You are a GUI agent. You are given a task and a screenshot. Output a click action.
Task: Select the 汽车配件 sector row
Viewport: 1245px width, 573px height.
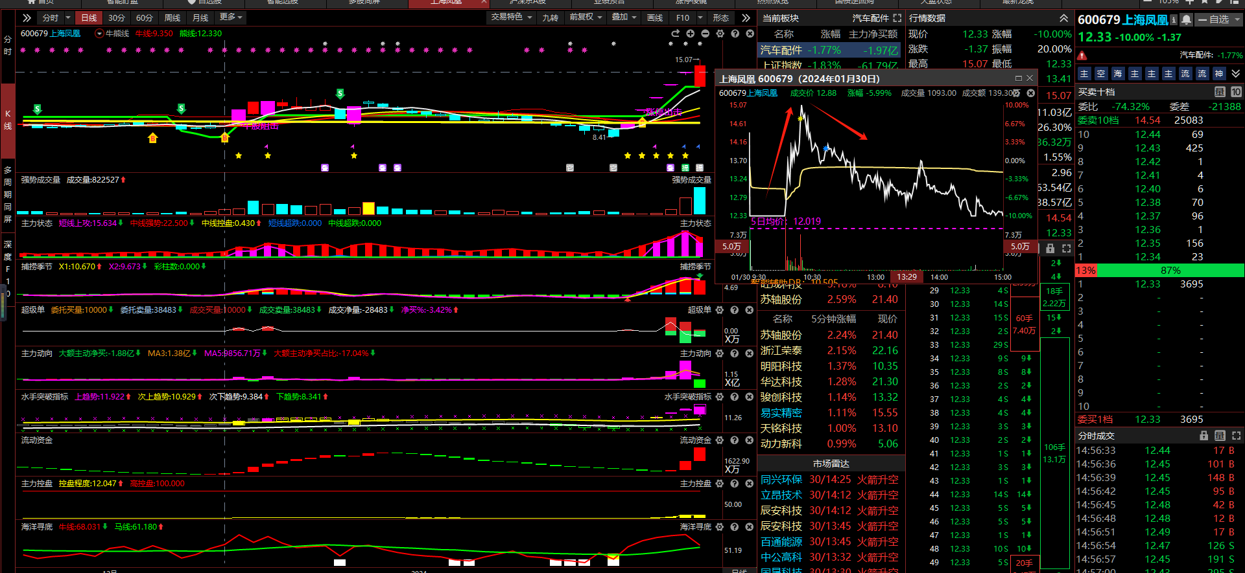coord(829,50)
